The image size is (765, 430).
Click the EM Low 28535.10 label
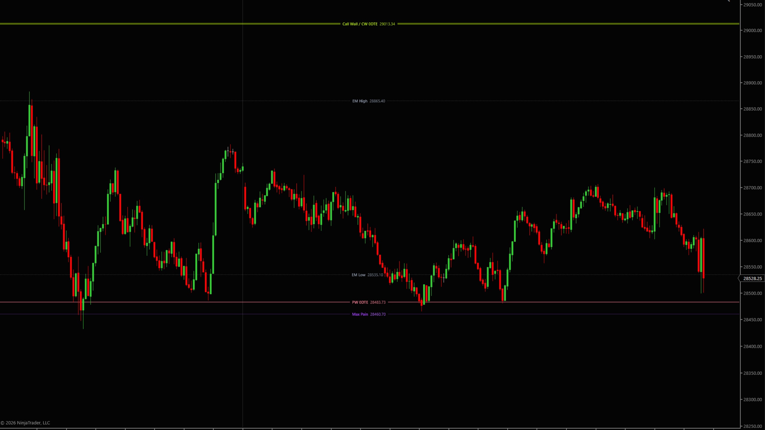coord(367,275)
